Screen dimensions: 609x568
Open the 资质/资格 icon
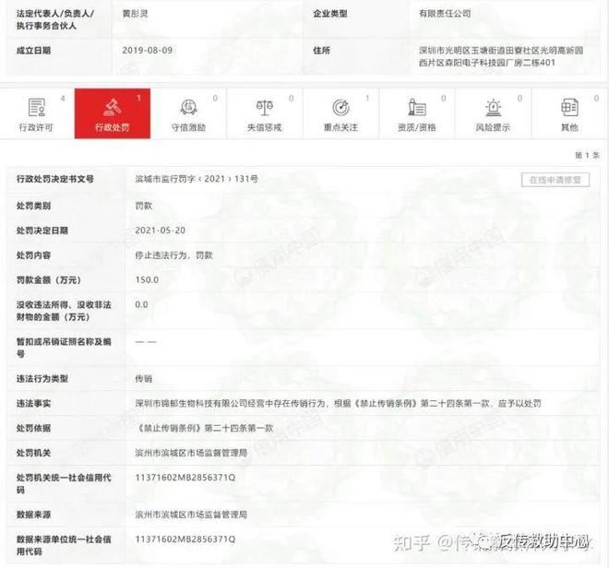[417, 107]
